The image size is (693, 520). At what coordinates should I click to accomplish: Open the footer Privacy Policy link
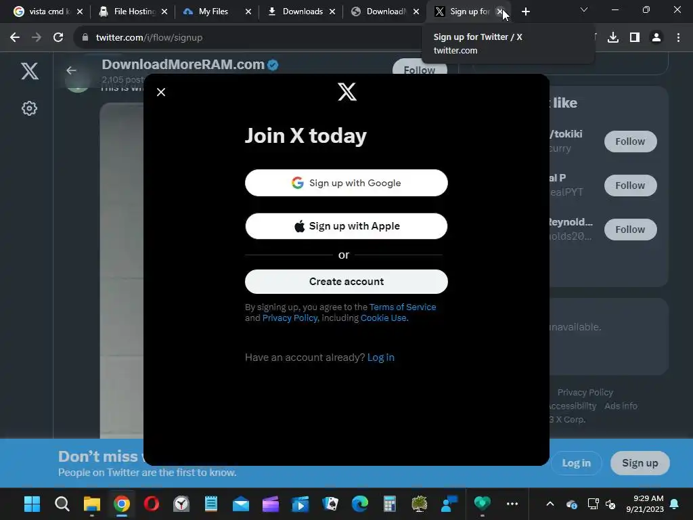tap(585, 392)
